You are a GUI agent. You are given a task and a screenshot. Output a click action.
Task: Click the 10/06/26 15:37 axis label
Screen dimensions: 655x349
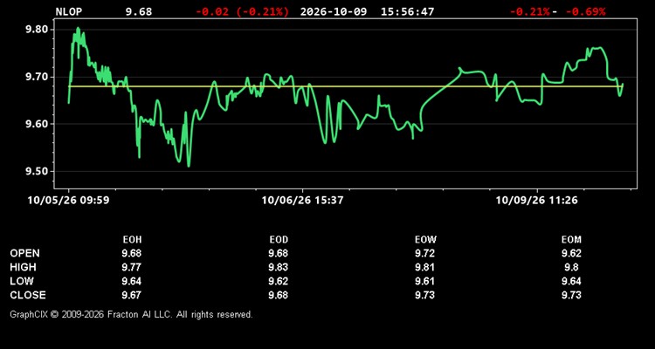302,201
